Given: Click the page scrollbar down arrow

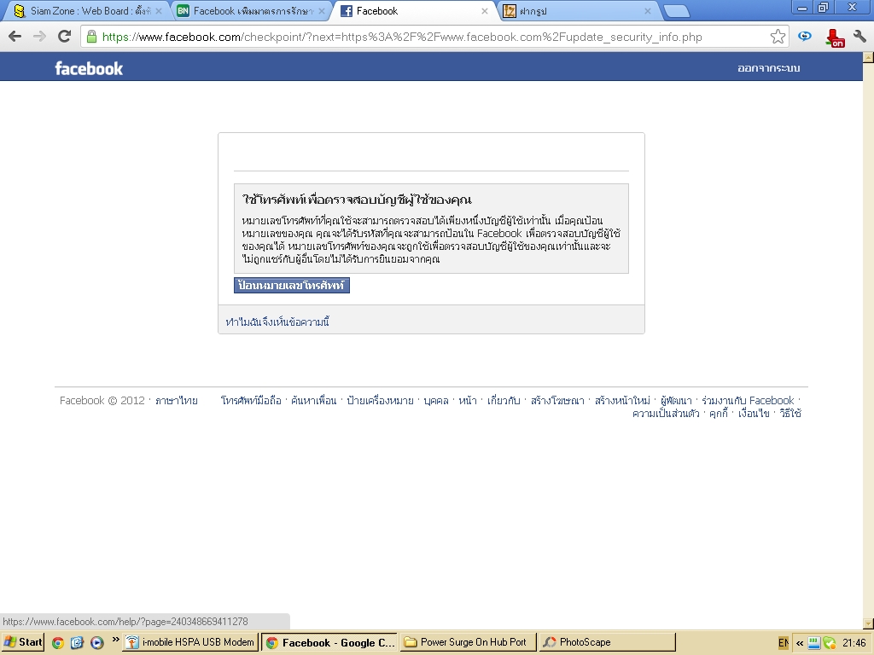Looking at the screenshot, I should pos(868,623).
